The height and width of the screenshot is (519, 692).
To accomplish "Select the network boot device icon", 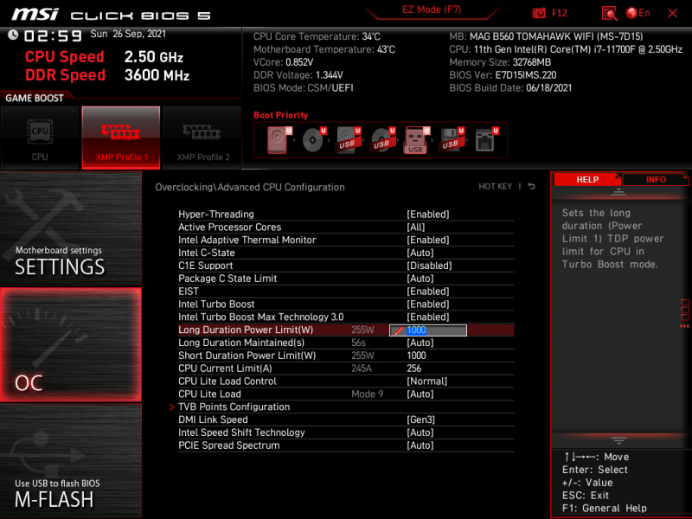I will pos(486,140).
